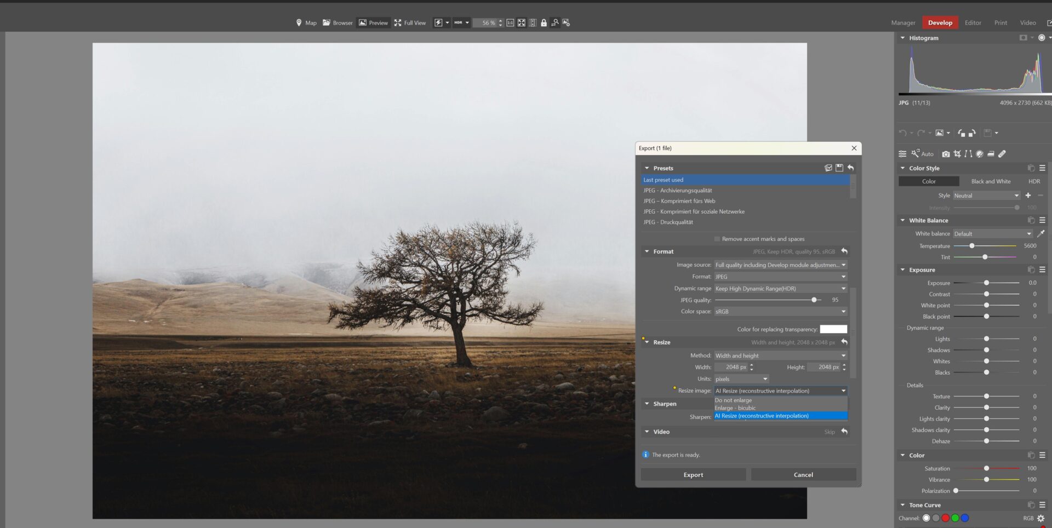Image resolution: width=1052 pixels, height=528 pixels.
Task: Switch to the Manager module
Action: click(x=903, y=22)
